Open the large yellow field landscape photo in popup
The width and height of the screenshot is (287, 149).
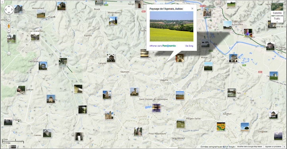coord(171,26)
